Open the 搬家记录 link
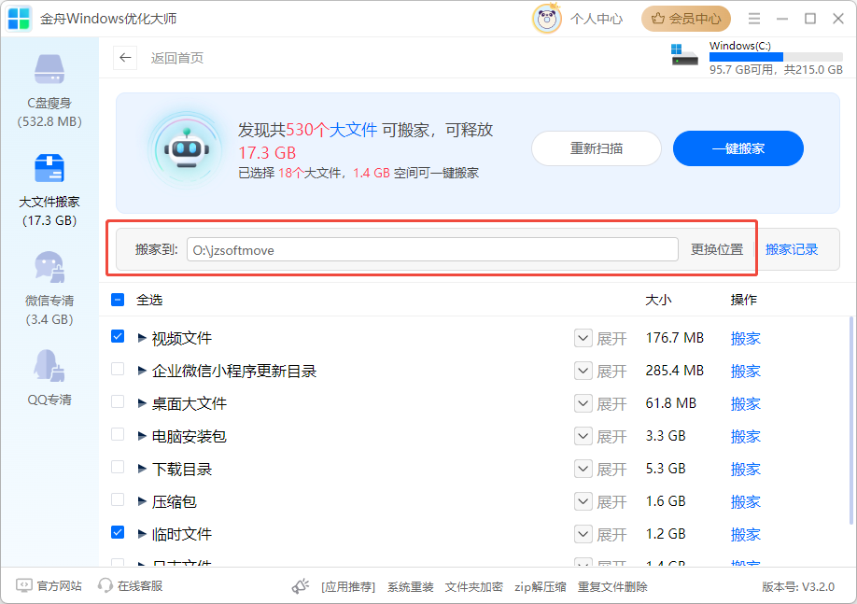 [x=792, y=250]
